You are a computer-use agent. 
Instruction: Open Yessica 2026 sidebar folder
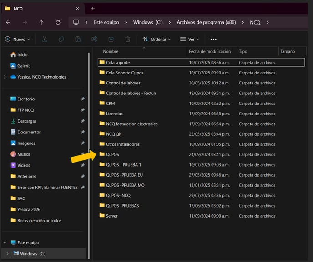tap(25, 210)
